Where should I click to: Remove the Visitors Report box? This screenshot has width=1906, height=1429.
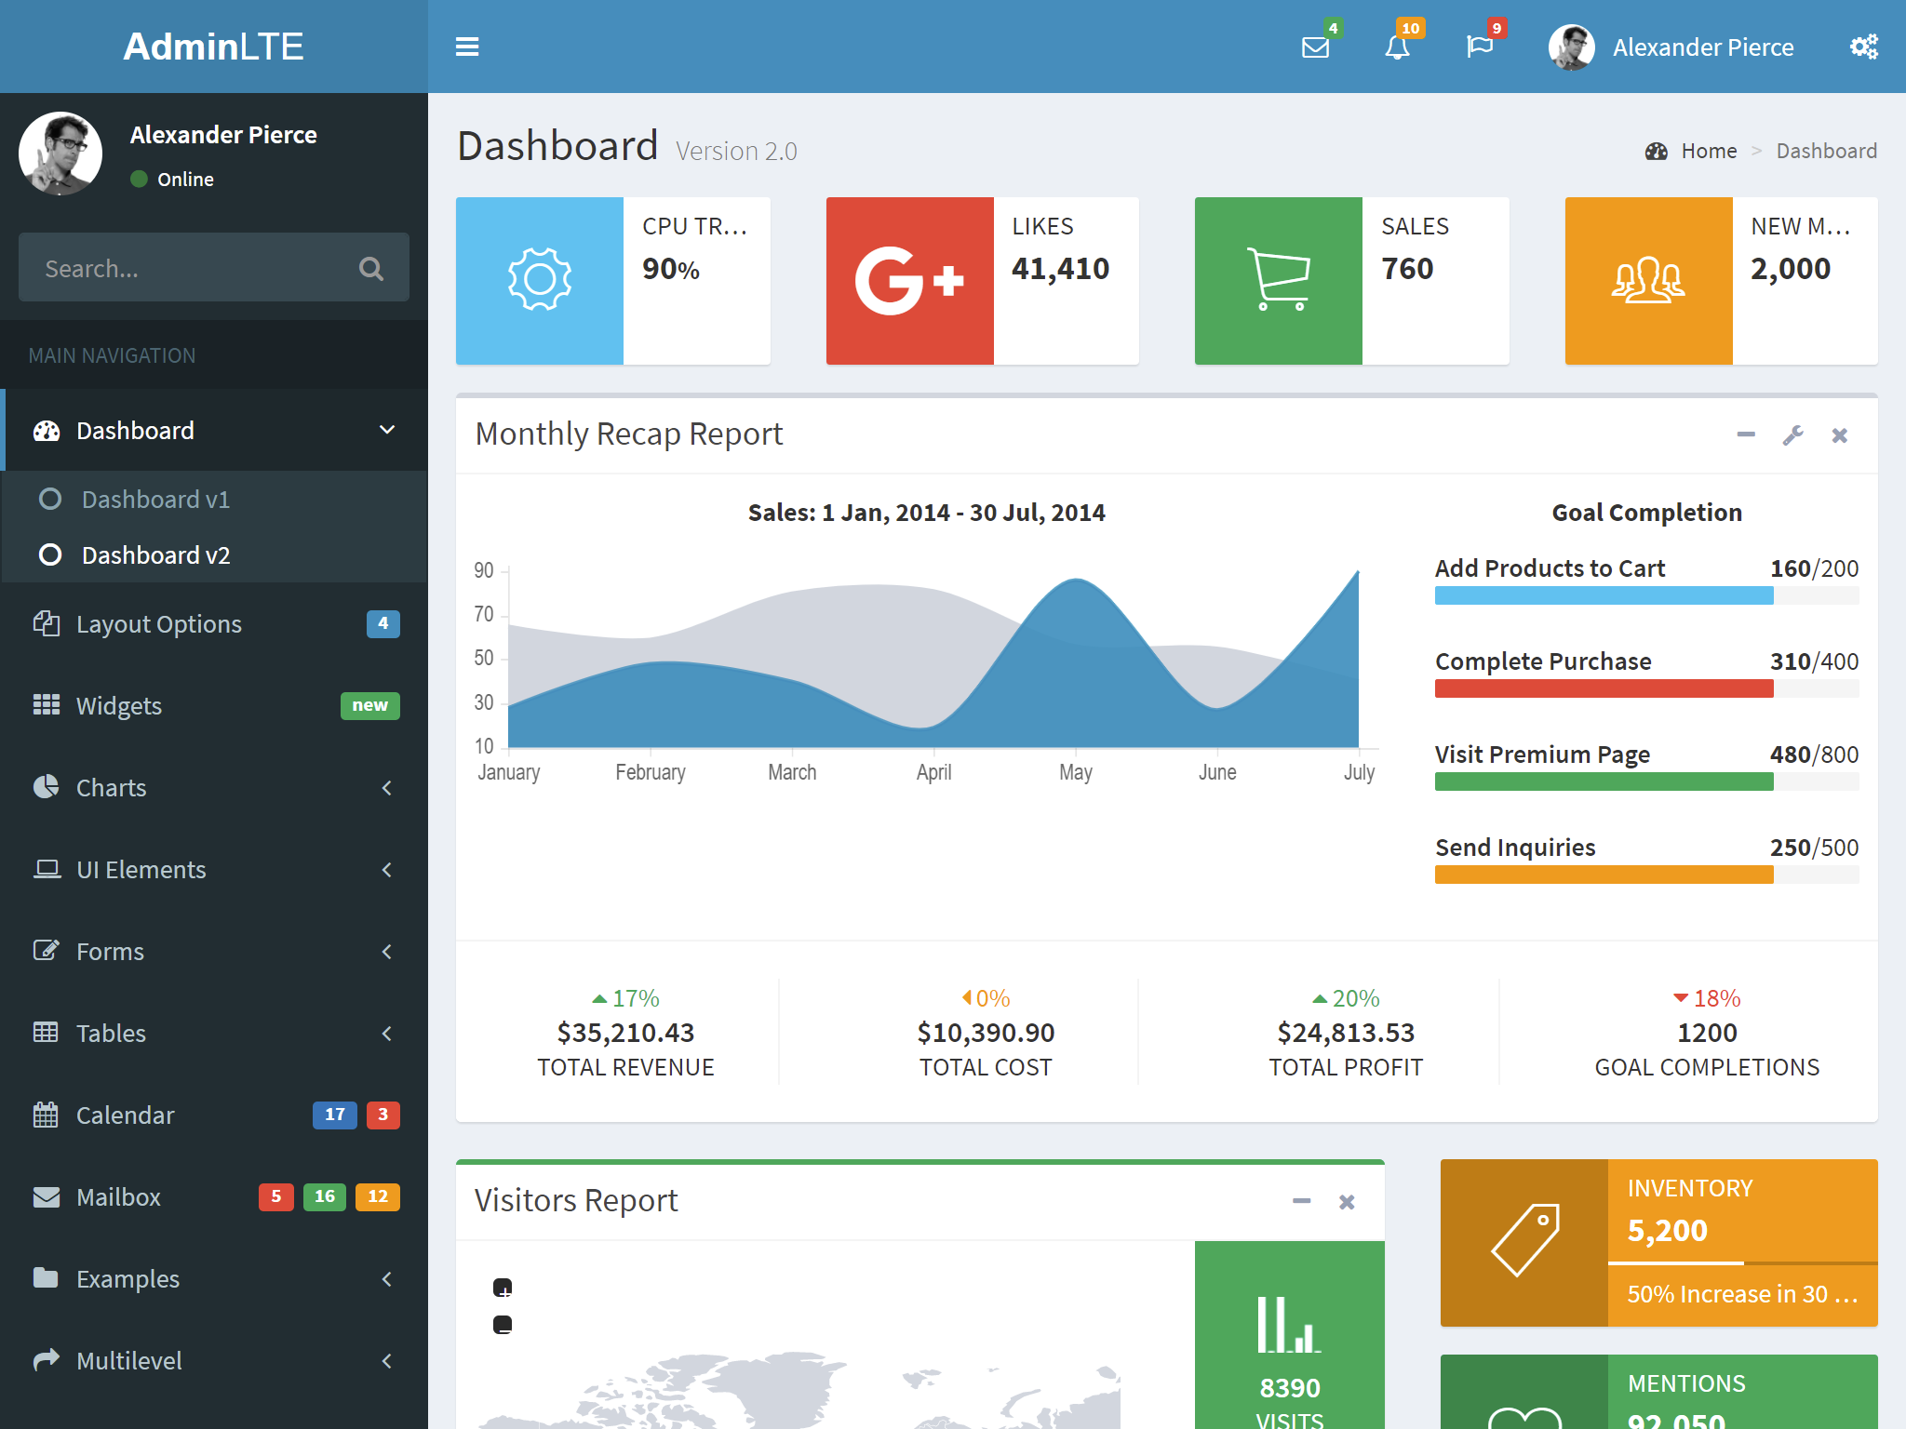[x=1347, y=1202]
